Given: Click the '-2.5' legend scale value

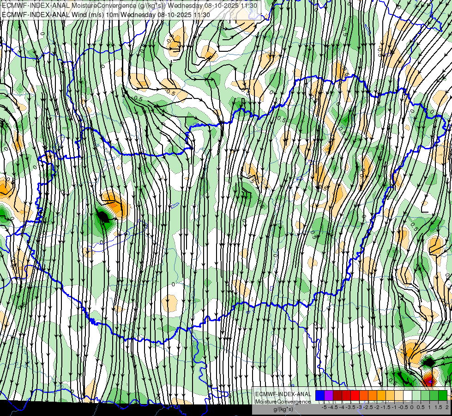Looking at the screenshot, I should 368,407.
